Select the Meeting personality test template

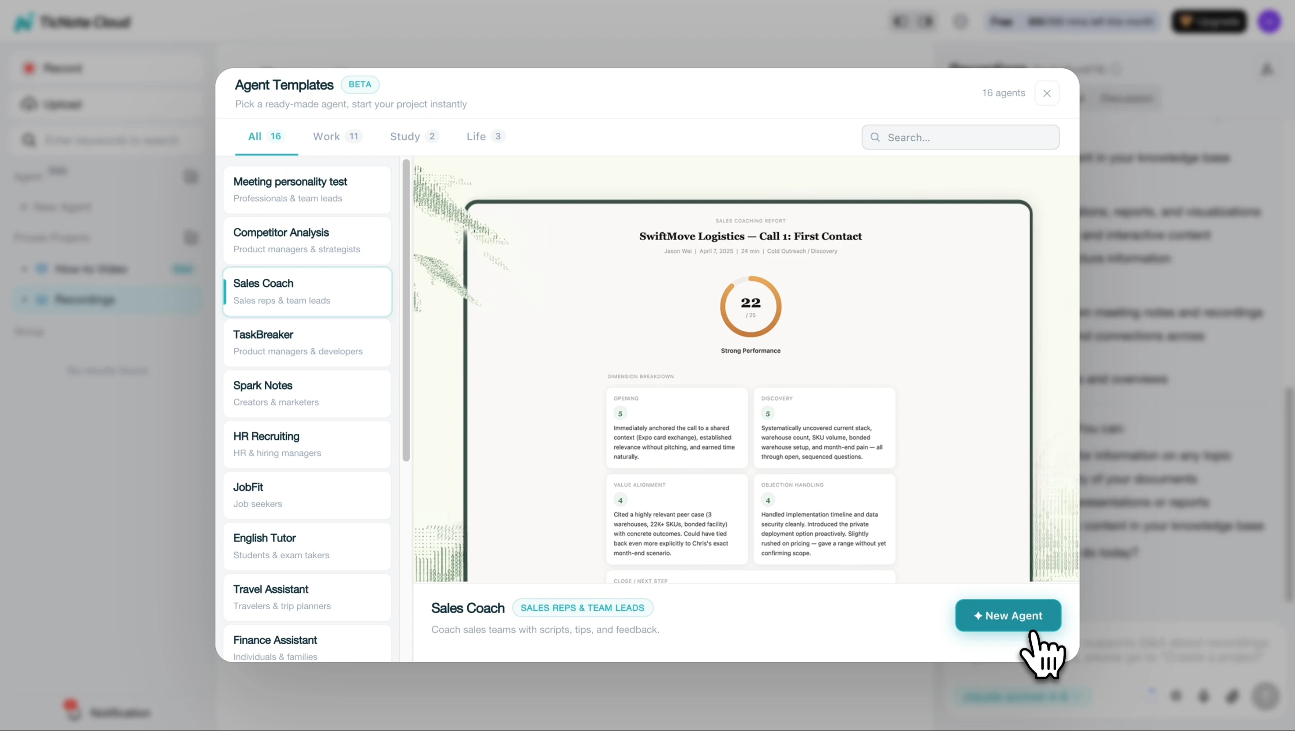point(307,190)
